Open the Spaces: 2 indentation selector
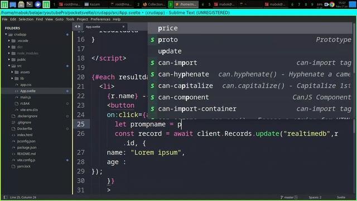Screen dimensions: 357x201 (x=315, y=197)
